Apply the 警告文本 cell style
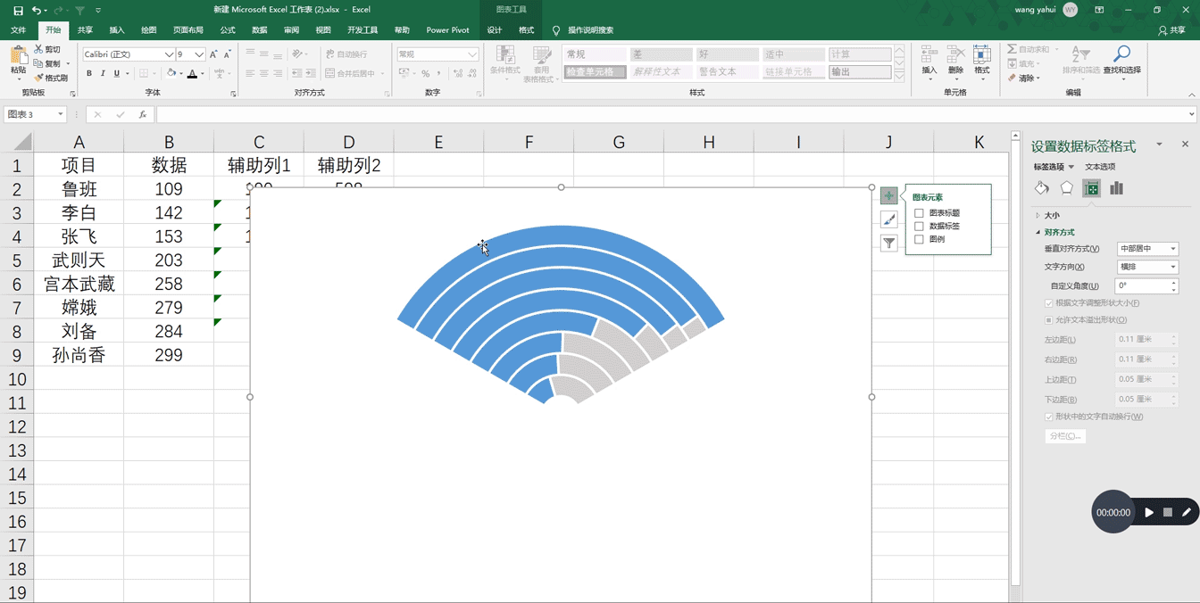The width and height of the screenshot is (1200, 603). click(728, 72)
